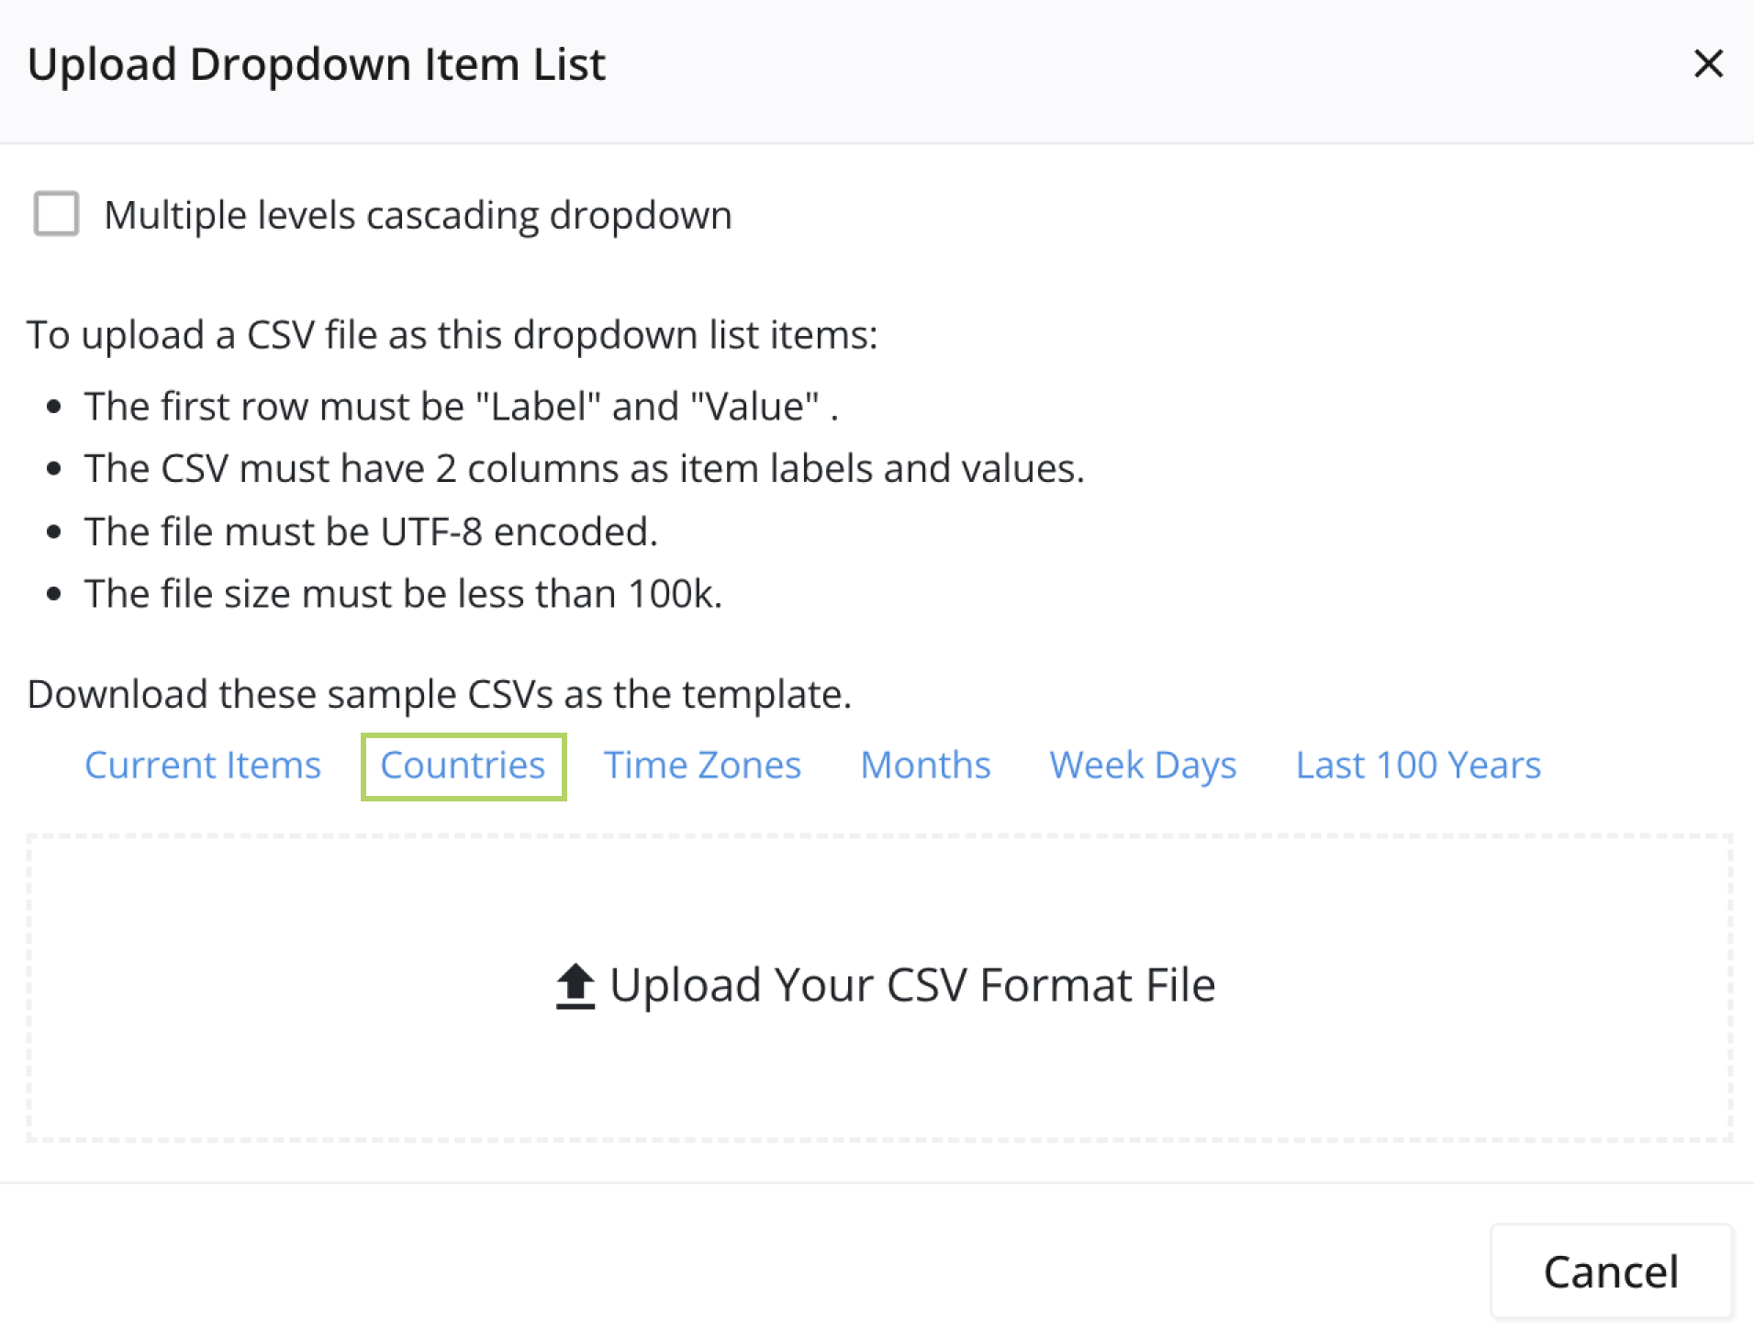This screenshot has width=1754, height=1344.
Task: Click the "2 columns" CSV rule text
Action: coord(584,469)
